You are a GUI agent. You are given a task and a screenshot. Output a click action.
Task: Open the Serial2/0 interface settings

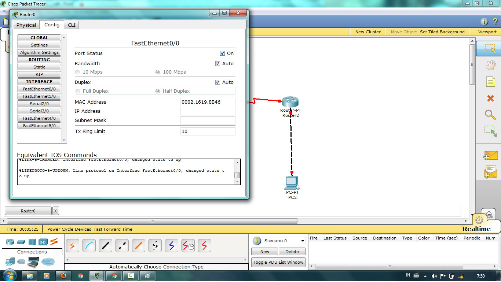[x=39, y=104]
